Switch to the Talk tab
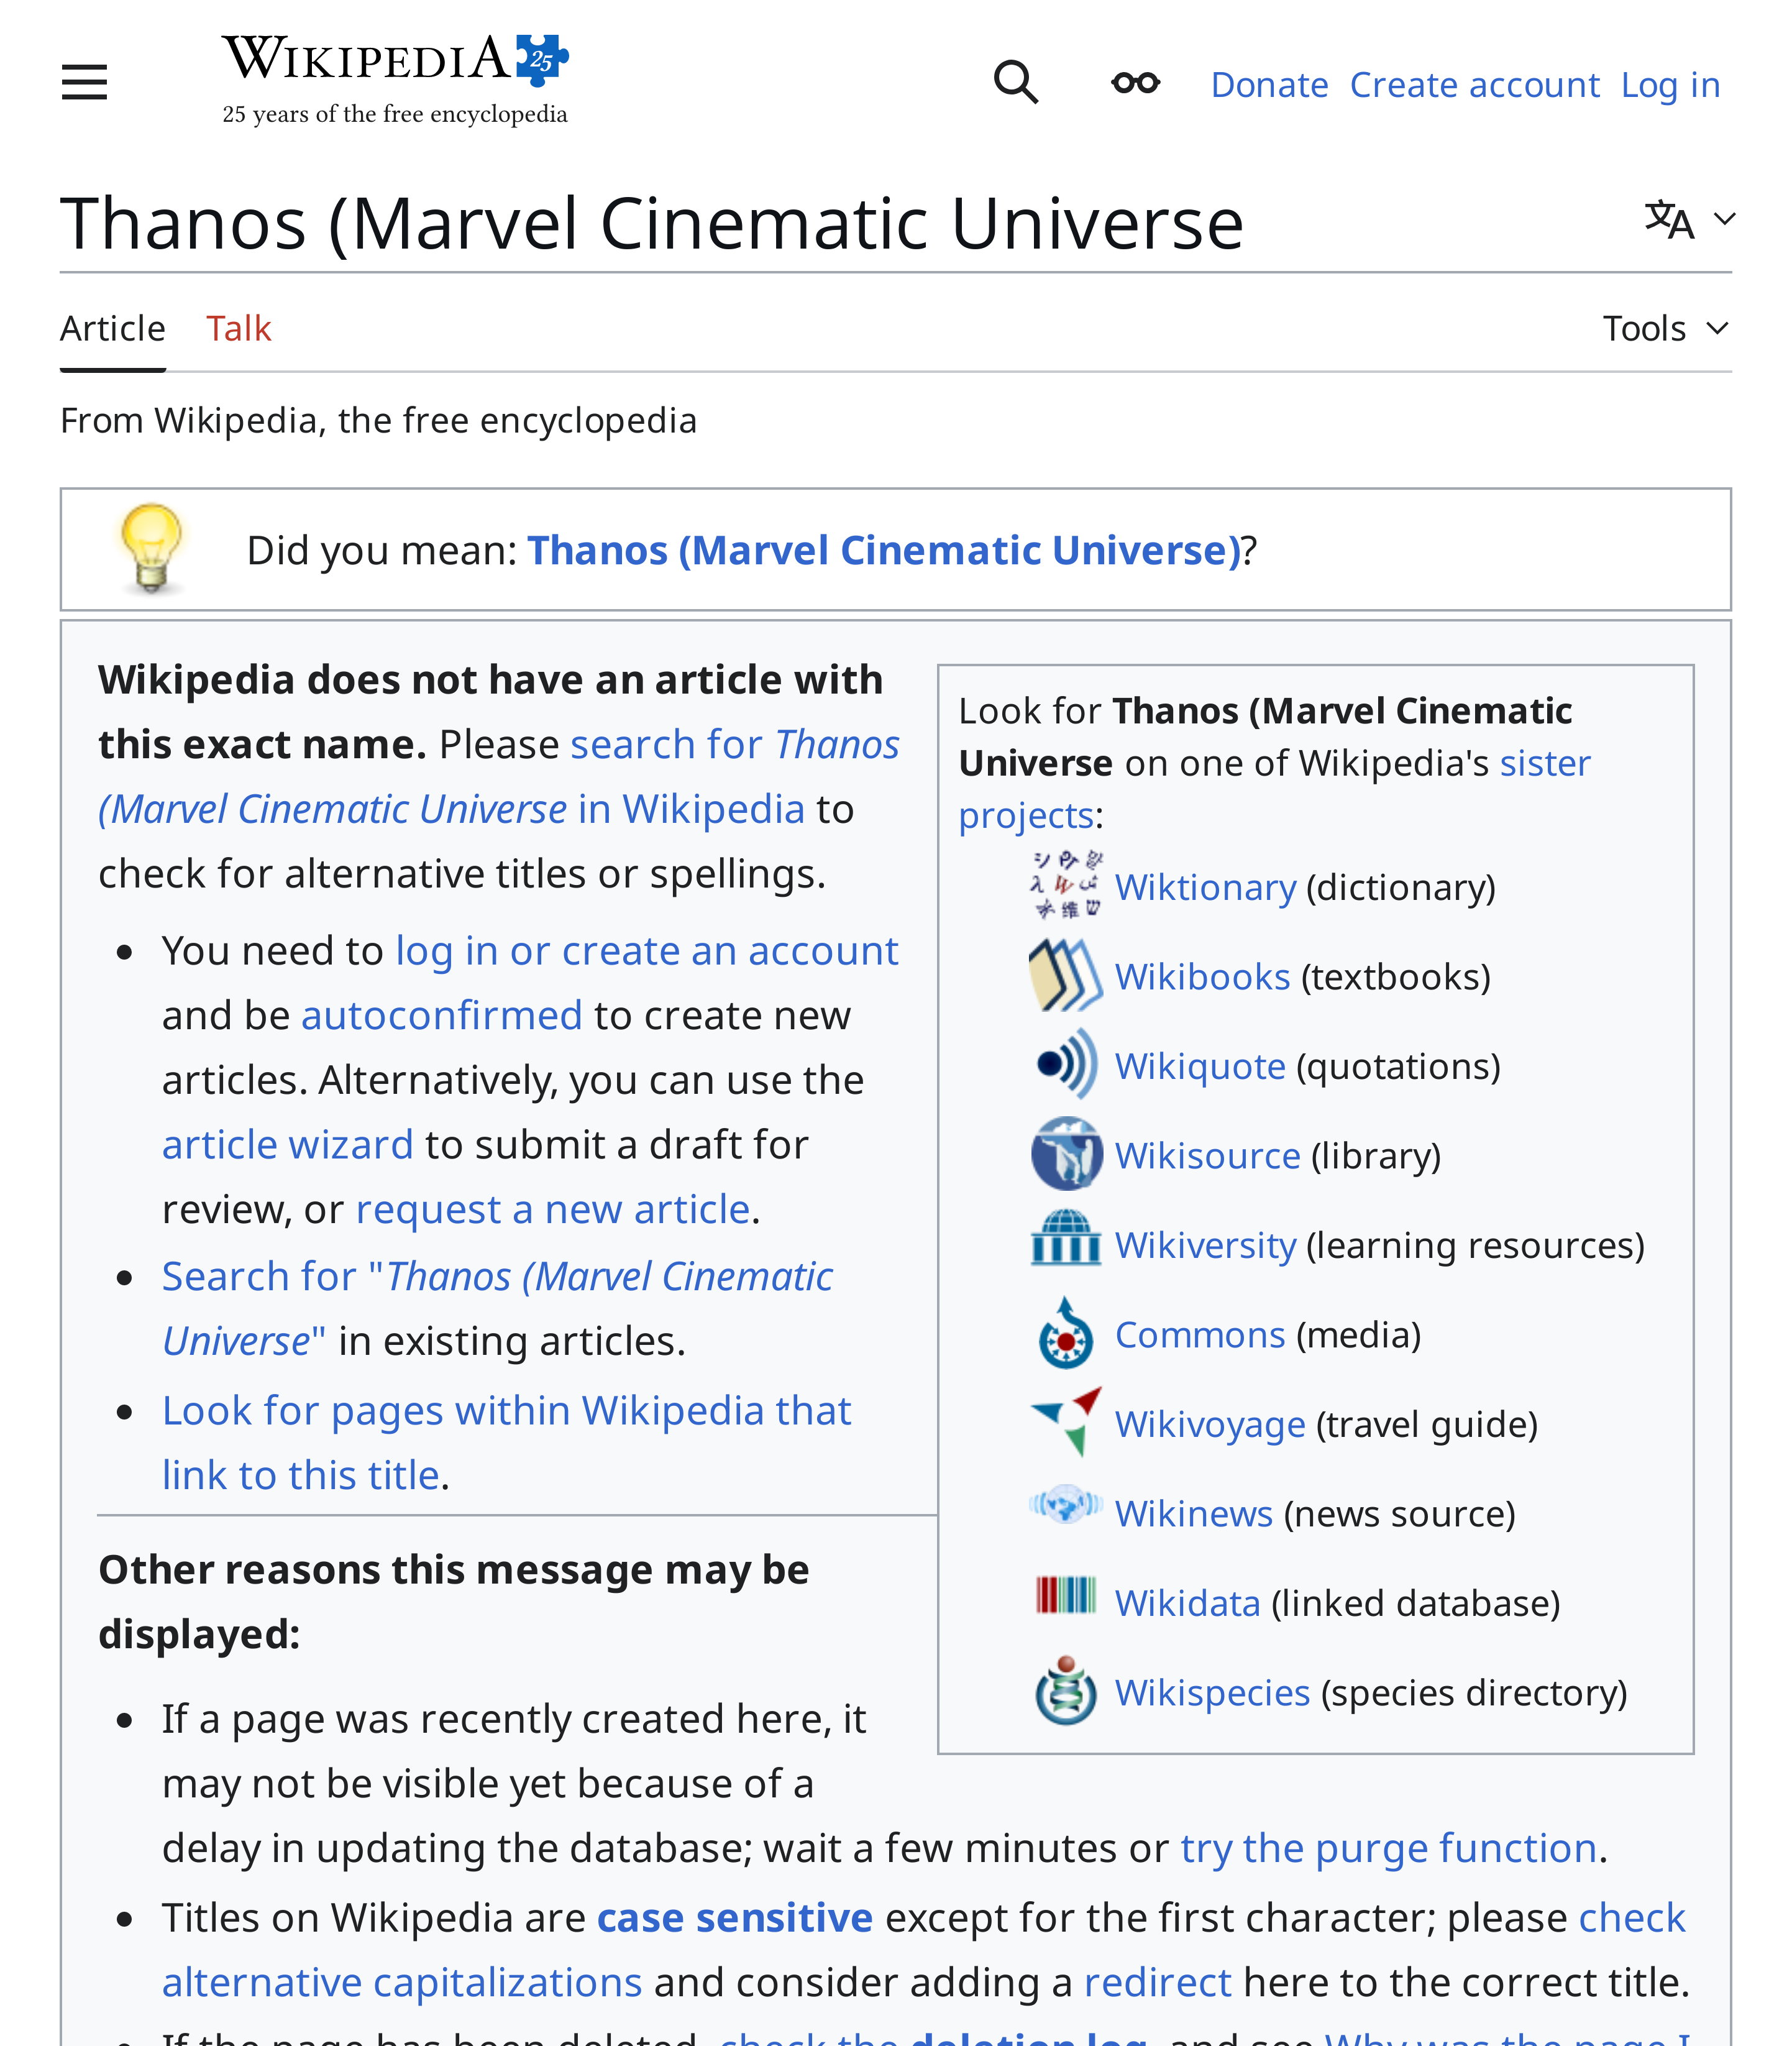Screen dimensions: 1792x2046 (x=239, y=327)
